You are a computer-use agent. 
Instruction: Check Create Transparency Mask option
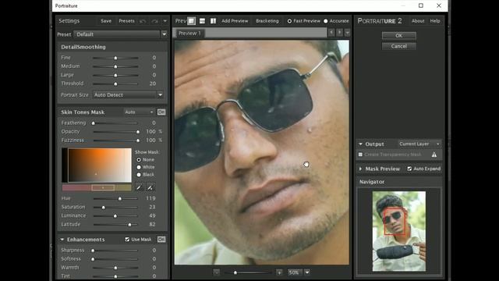(x=360, y=155)
